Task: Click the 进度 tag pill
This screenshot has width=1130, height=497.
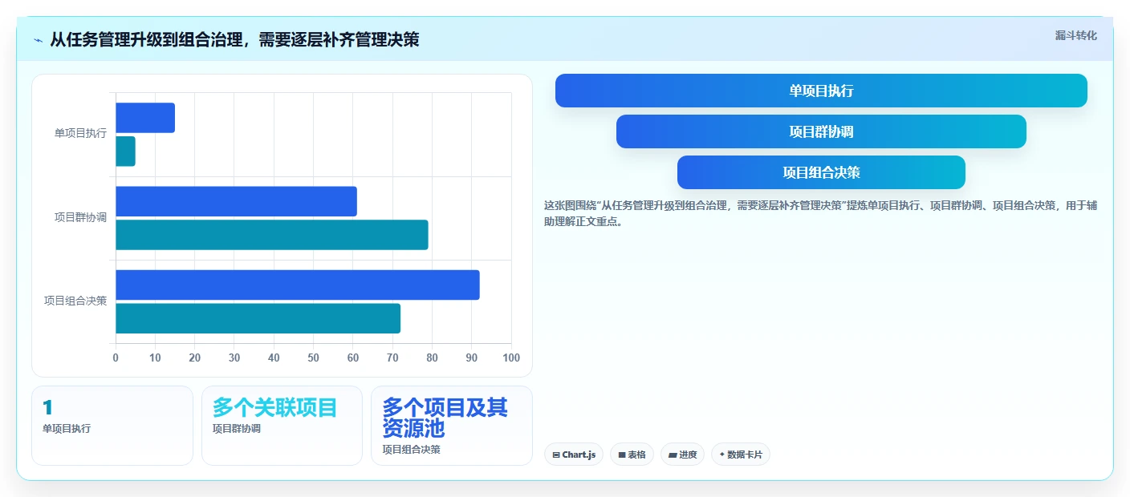Action: tap(682, 455)
